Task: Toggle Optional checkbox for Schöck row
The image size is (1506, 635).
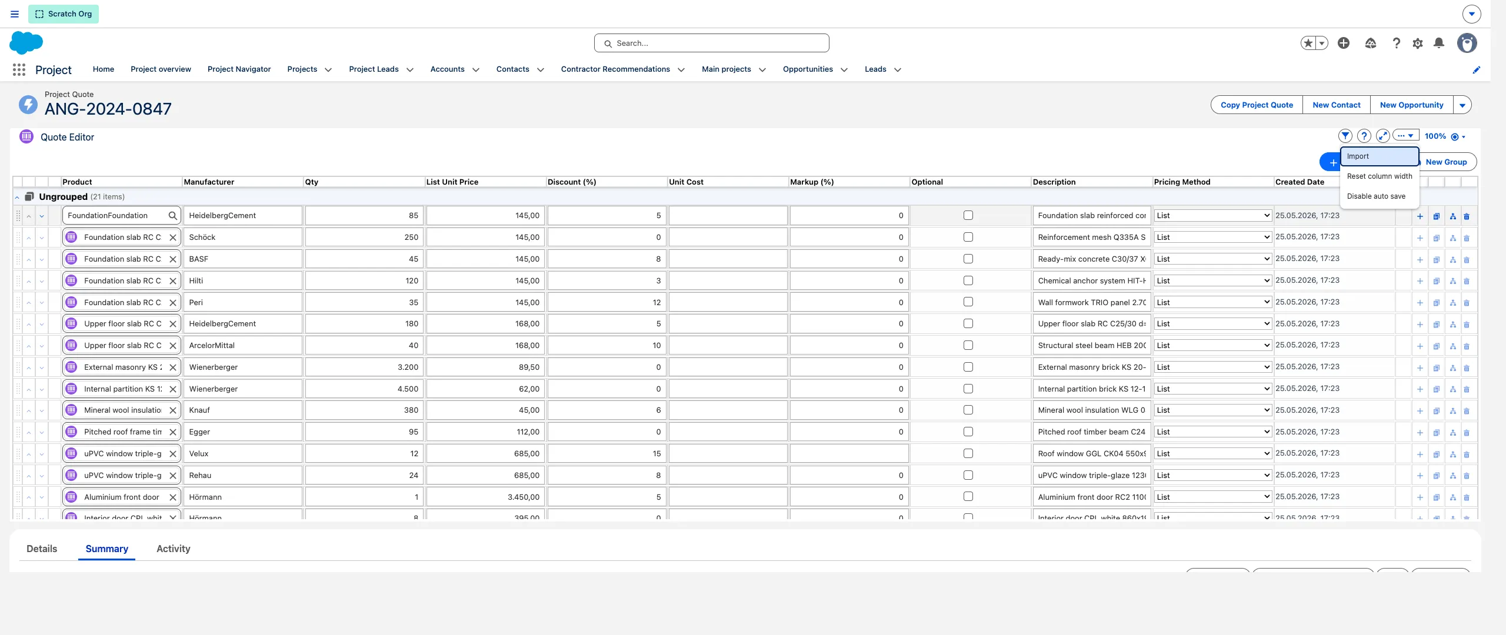Action: [x=968, y=238]
